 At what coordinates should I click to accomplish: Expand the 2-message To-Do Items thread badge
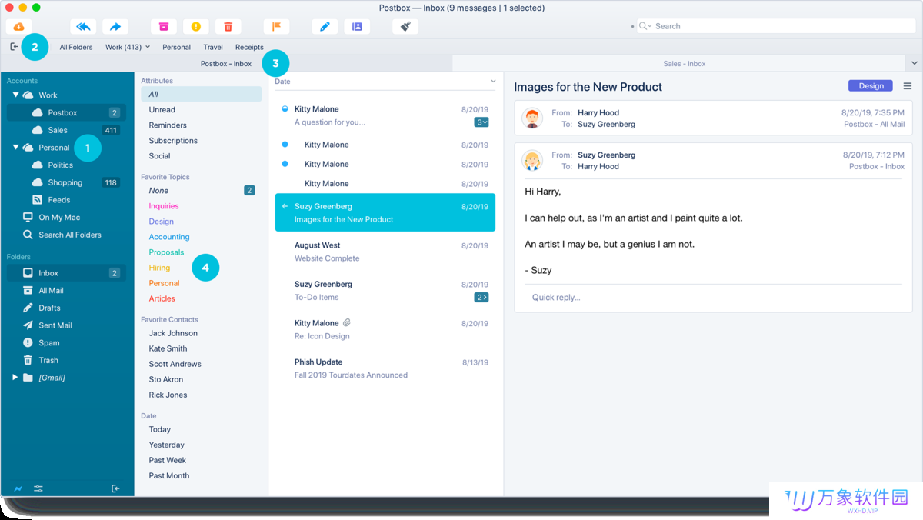(x=481, y=297)
